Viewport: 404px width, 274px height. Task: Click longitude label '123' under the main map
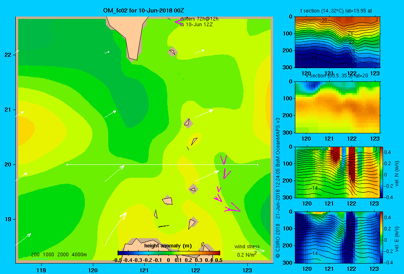[247, 270]
